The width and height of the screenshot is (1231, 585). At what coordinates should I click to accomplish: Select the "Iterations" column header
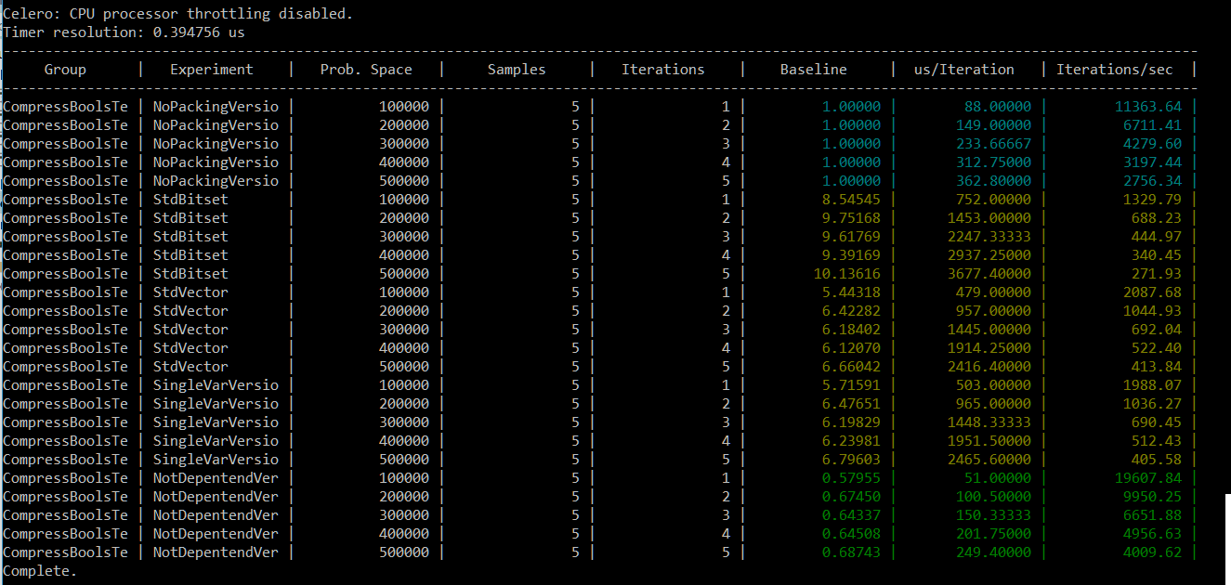click(663, 70)
